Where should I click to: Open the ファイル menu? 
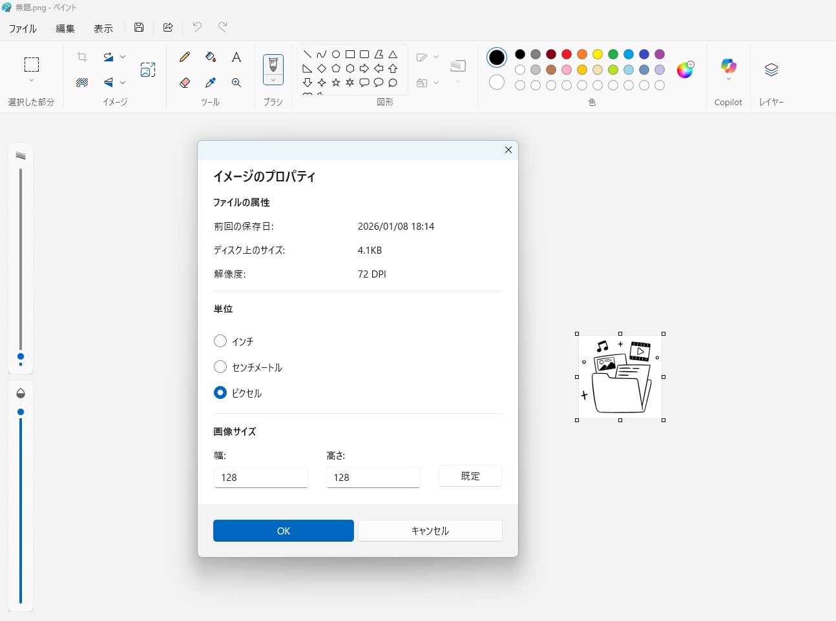(x=23, y=28)
